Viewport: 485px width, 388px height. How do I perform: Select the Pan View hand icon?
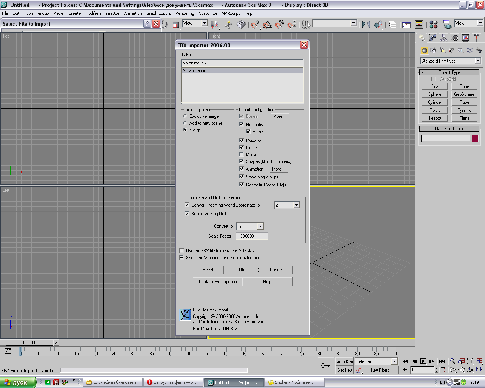pos(462,370)
